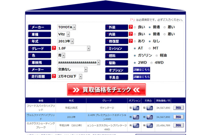
Task: Choose MT transmission
Action: (x=150, y=48)
